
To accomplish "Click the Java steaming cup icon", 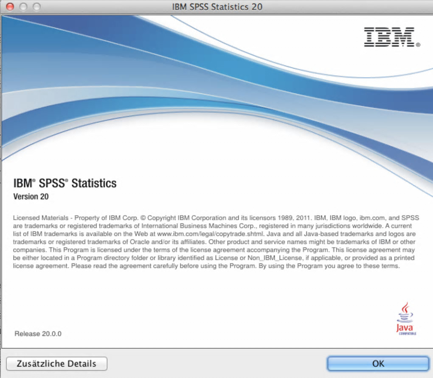I will (405, 312).
